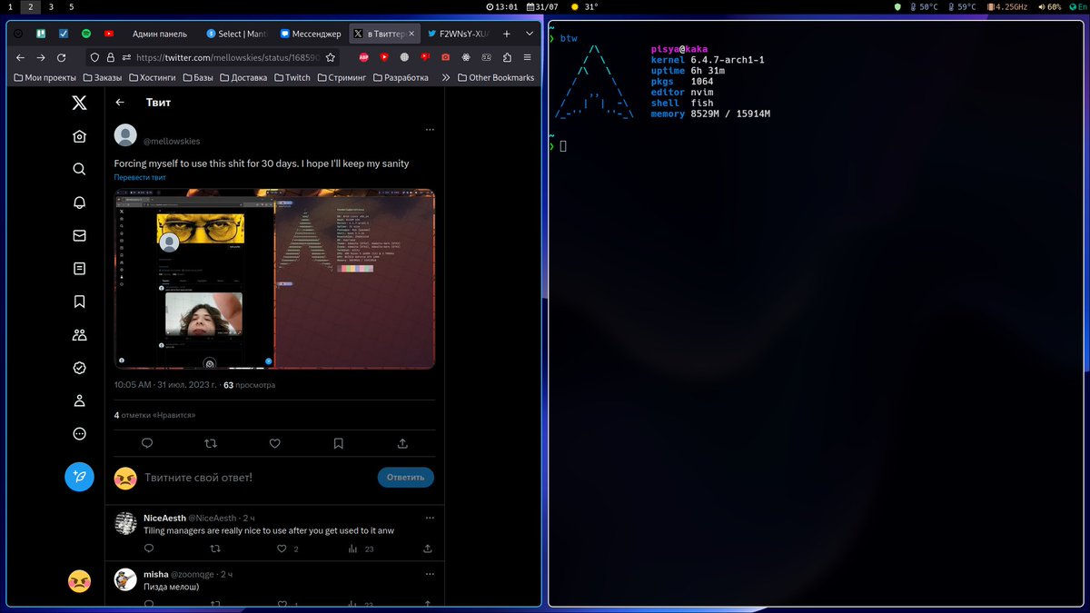
Task: Click Перевести твит link
Action: tap(140, 177)
